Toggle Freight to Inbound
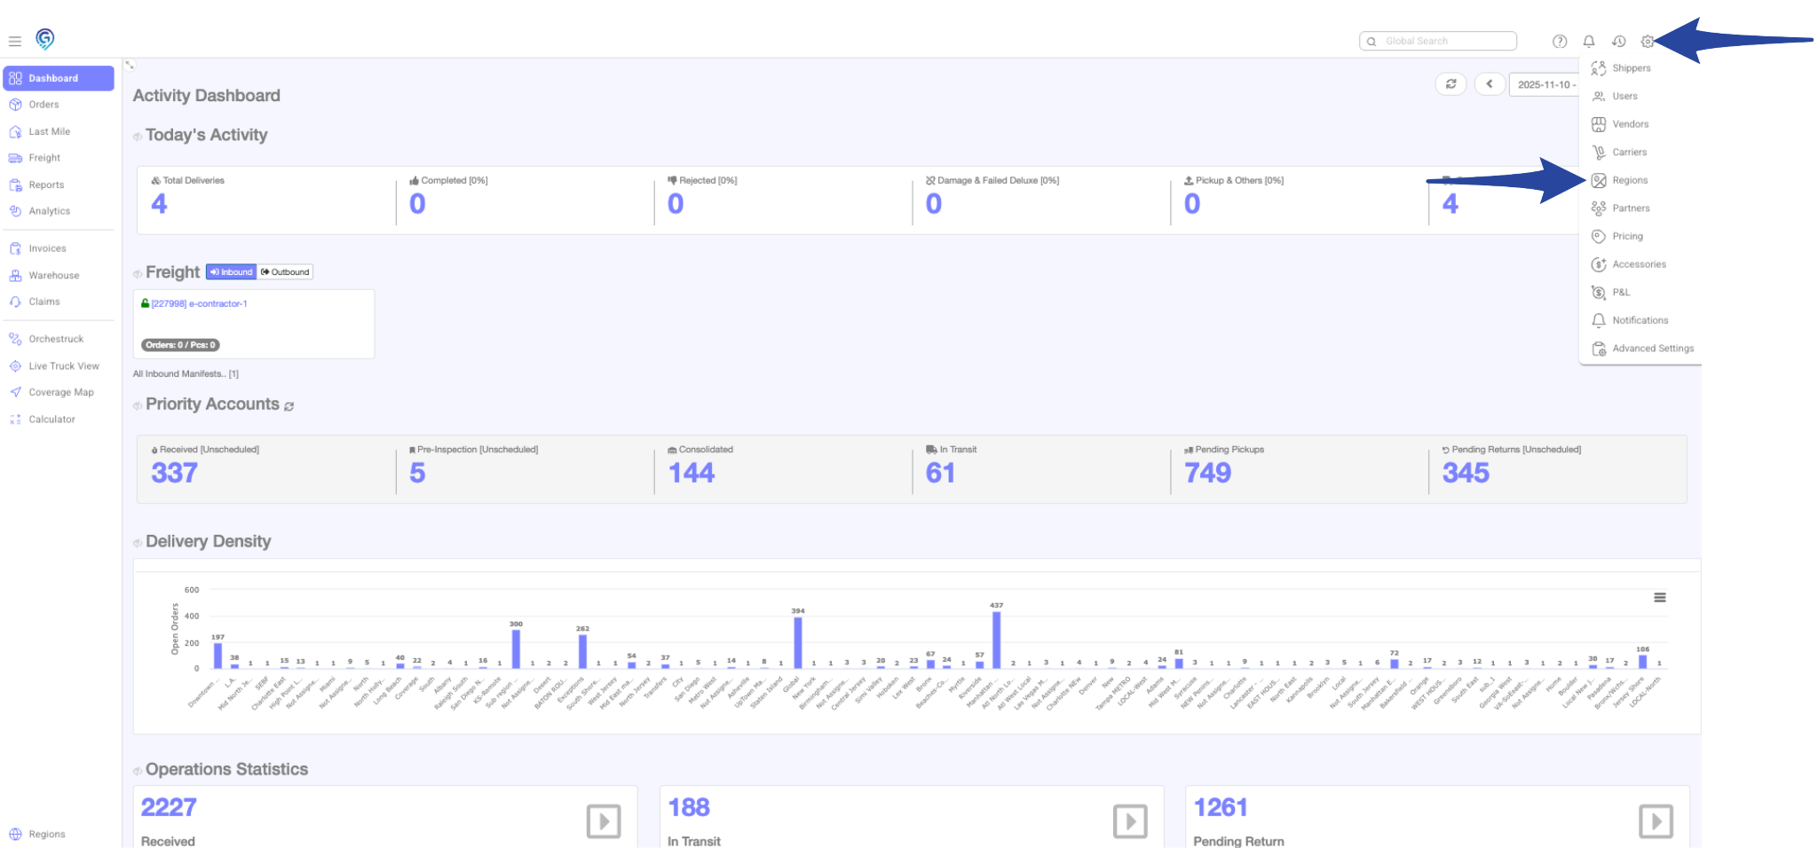Viewport: 1818px width, 848px height. pos(232,272)
